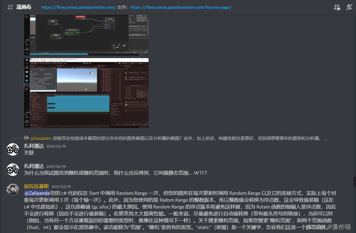
Task: Click the 2021/02/19 timestamp of 加瓦拉基斯 message
Action: click(61, 187)
